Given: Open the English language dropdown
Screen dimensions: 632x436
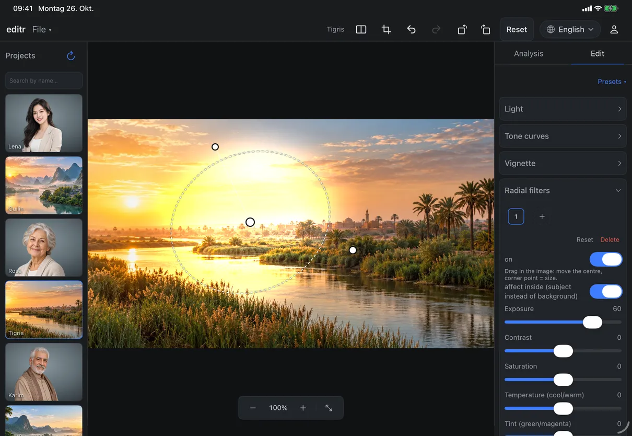Looking at the screenshot, I should 570,30.
